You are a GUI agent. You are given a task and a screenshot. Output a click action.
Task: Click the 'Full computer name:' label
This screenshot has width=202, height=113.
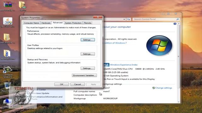pyautogui.click(x=84, y=91)
